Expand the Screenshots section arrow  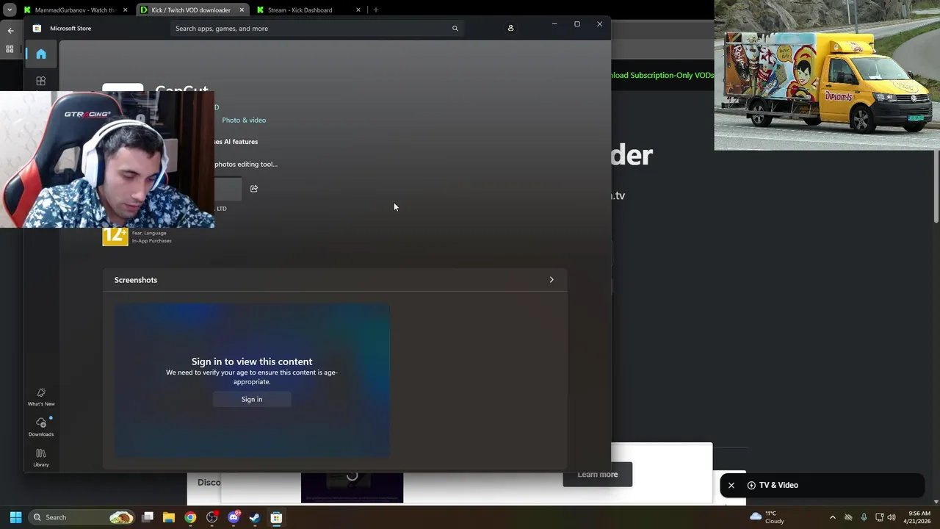pyautogui.click(x=552, y=280)
